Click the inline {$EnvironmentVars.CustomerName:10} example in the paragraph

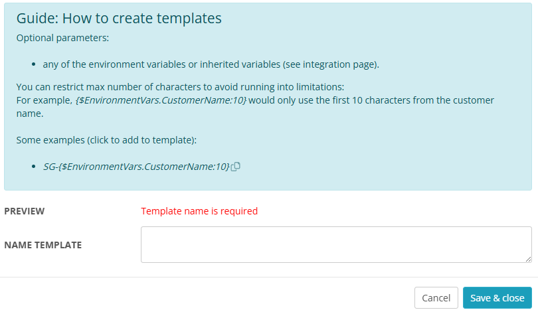[161, 100]
